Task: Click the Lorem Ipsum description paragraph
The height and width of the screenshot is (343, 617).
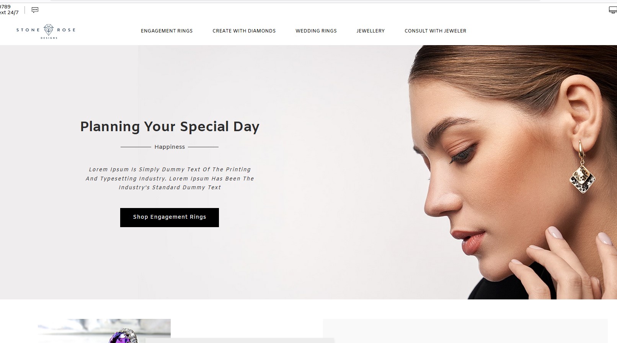Action: pos(170,178)
